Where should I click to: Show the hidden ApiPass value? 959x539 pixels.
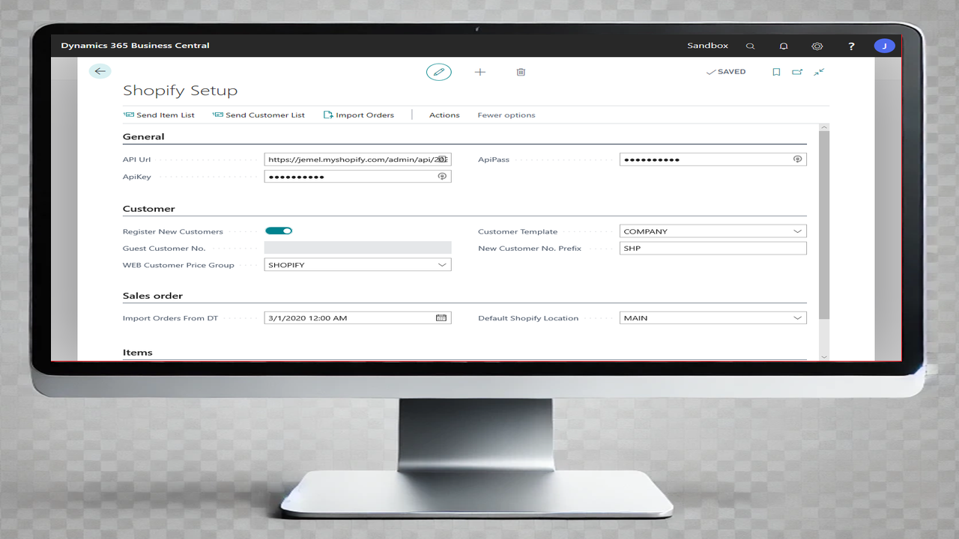point(797,159)
